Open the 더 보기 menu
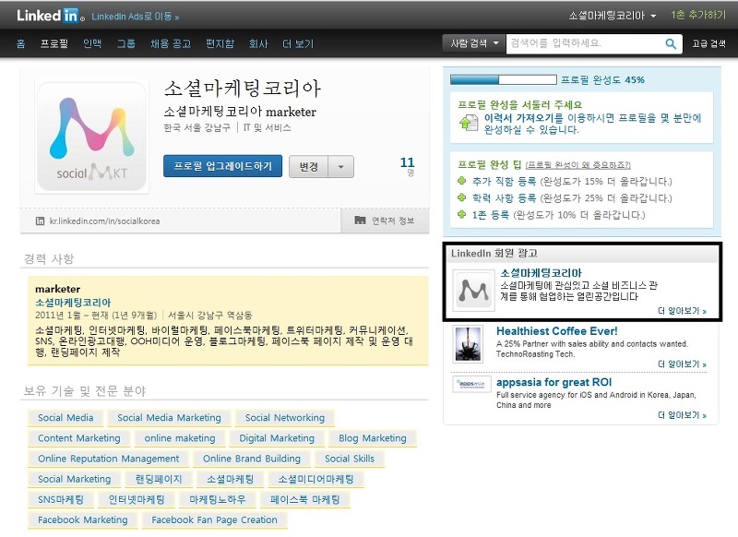738x537 pixels. 298,43
